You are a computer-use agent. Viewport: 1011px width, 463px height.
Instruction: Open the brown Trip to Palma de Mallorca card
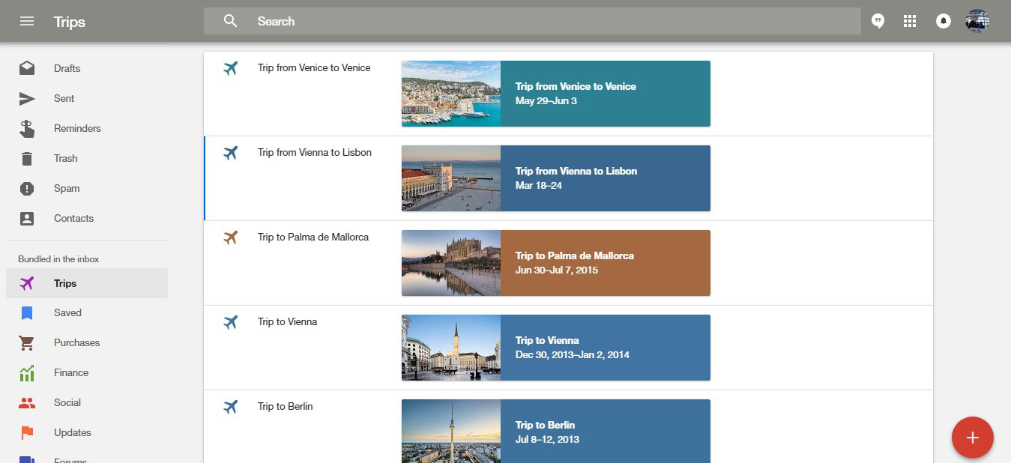[x=604, y=263]
